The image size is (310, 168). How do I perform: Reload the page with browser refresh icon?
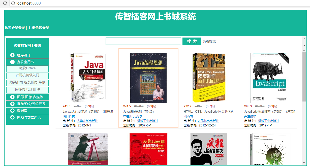click(5, 3)
